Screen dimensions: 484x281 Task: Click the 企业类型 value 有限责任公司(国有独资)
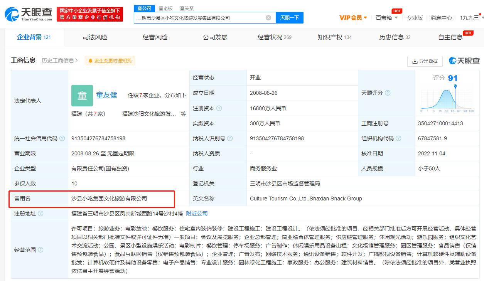100,168
